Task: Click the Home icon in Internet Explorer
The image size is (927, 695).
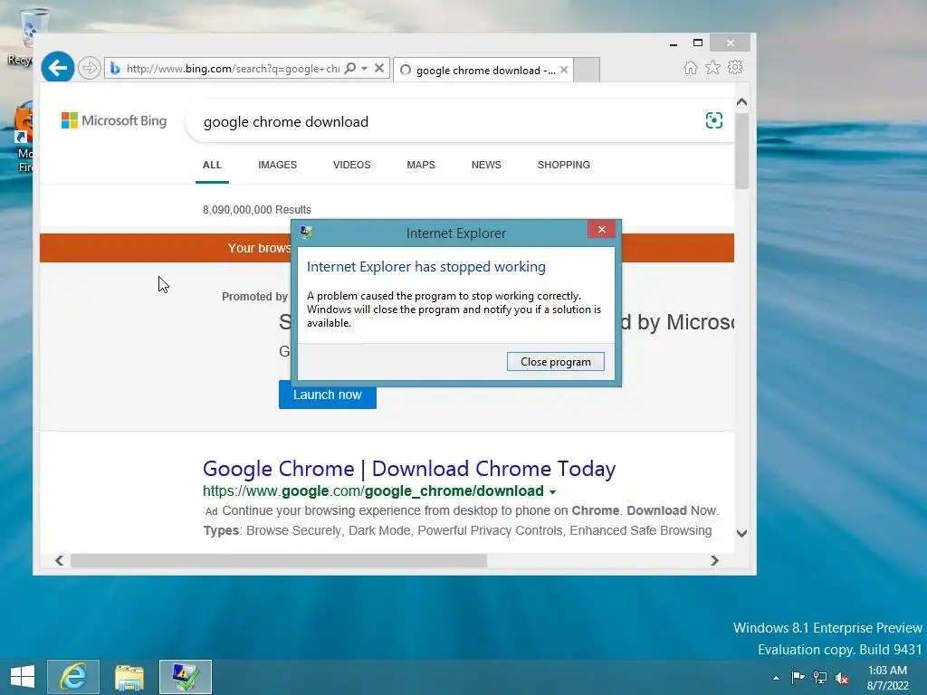Action: coord(691,67)
